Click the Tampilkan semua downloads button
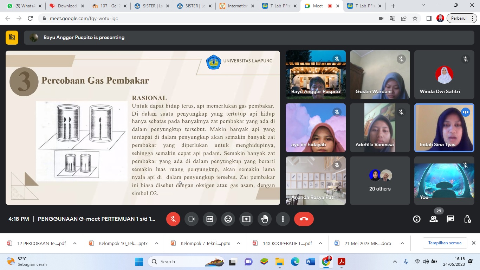Viewport: 480px width, 270px height. [x=445, y=243]
